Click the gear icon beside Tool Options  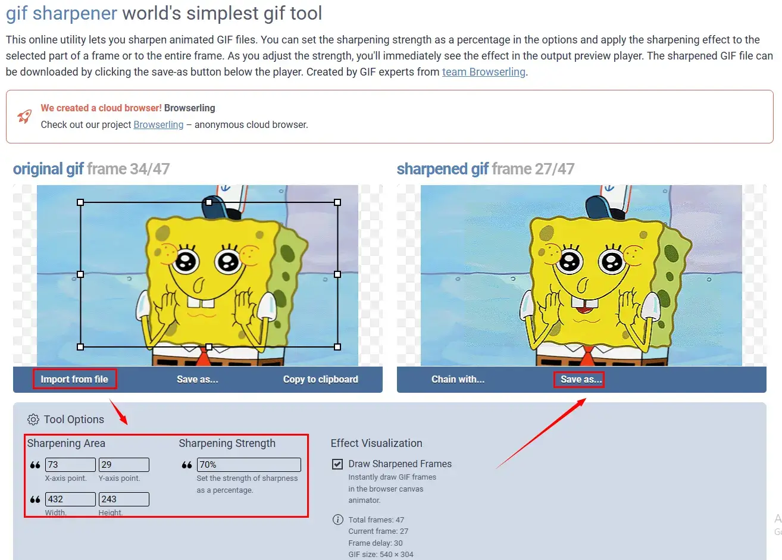pos(33,420)
